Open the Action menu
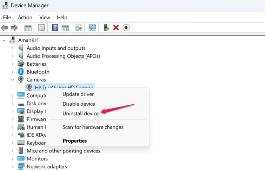This screenshot has width=265, height=171. (x=25, y=18)
